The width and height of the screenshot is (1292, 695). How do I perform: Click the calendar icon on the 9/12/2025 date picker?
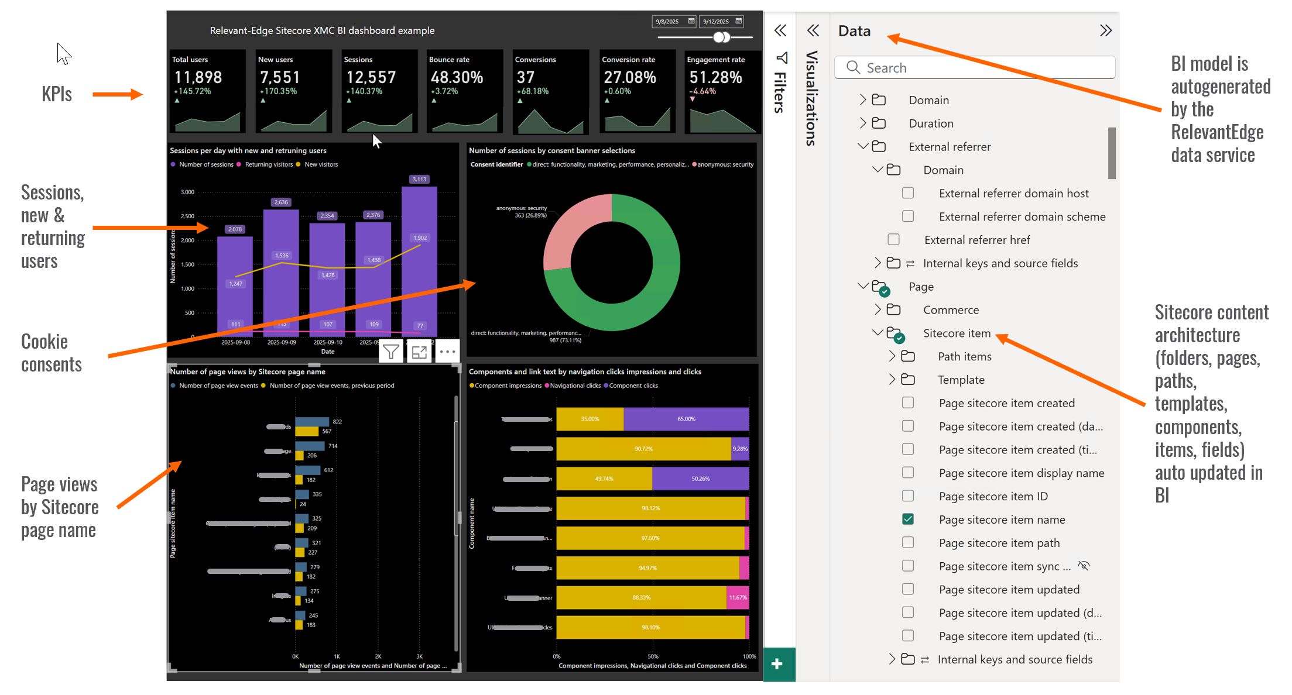click(x=739, y=21)
